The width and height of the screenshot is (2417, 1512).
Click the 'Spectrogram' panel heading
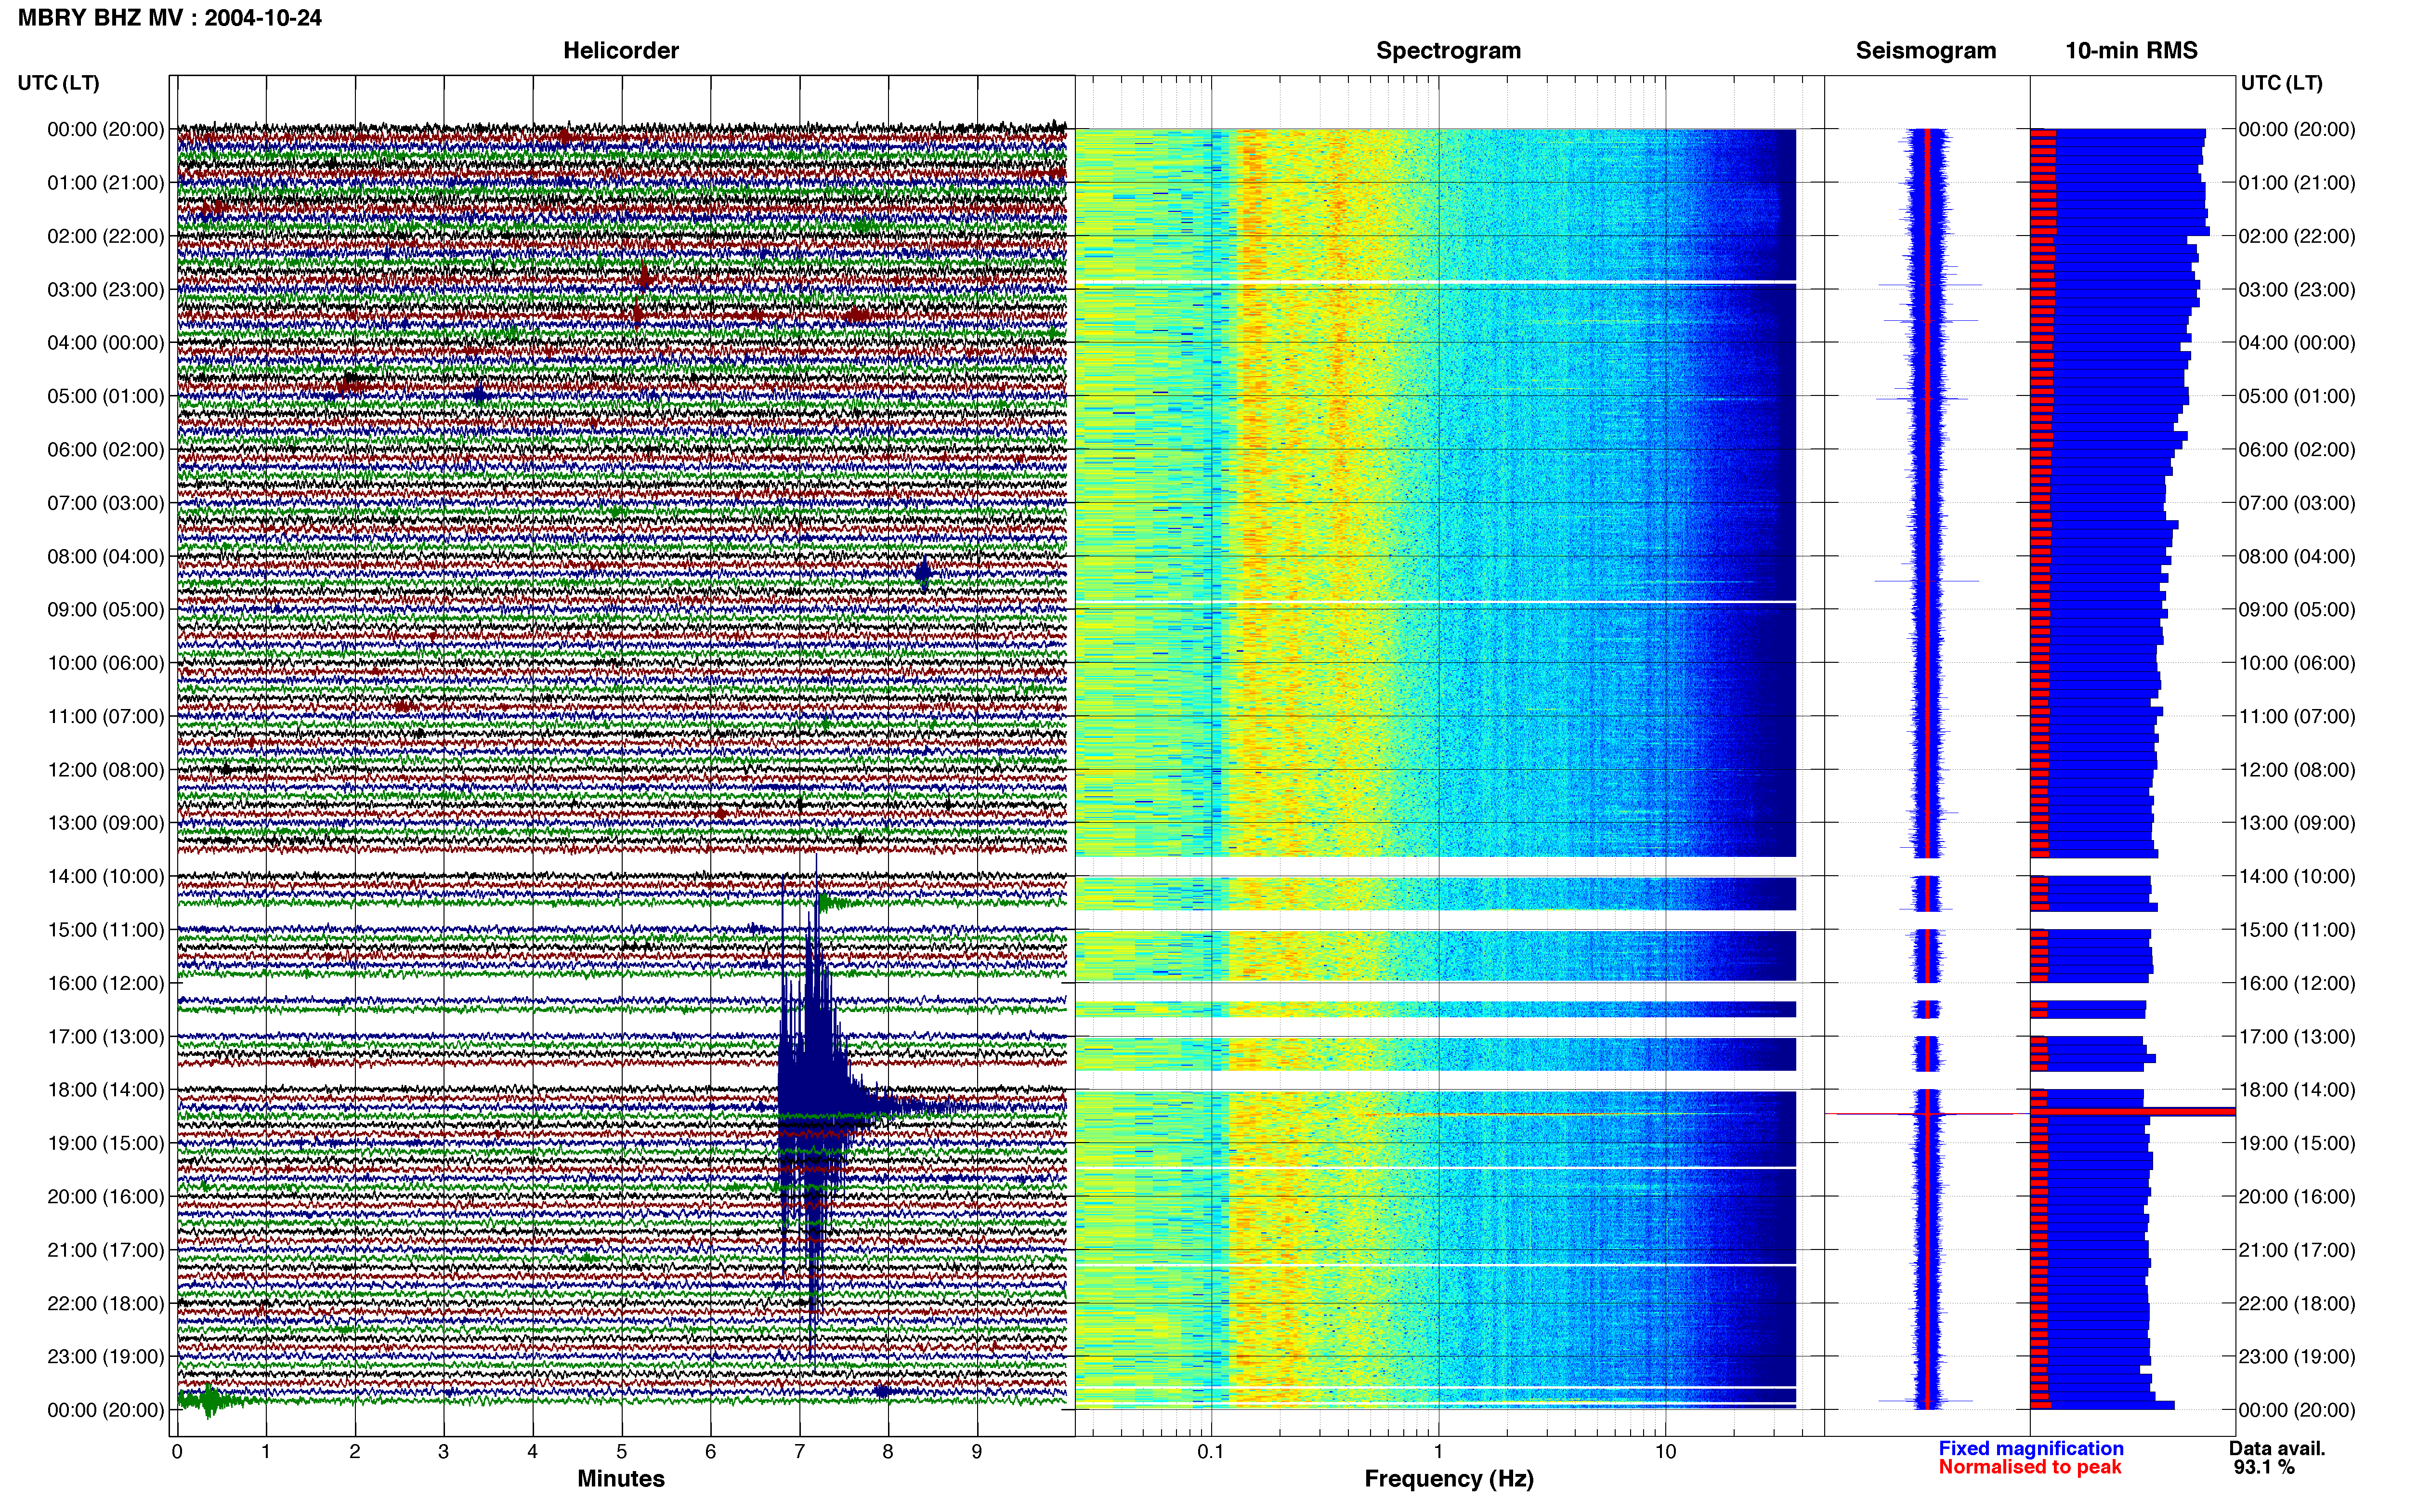(x=1449, y=50)
